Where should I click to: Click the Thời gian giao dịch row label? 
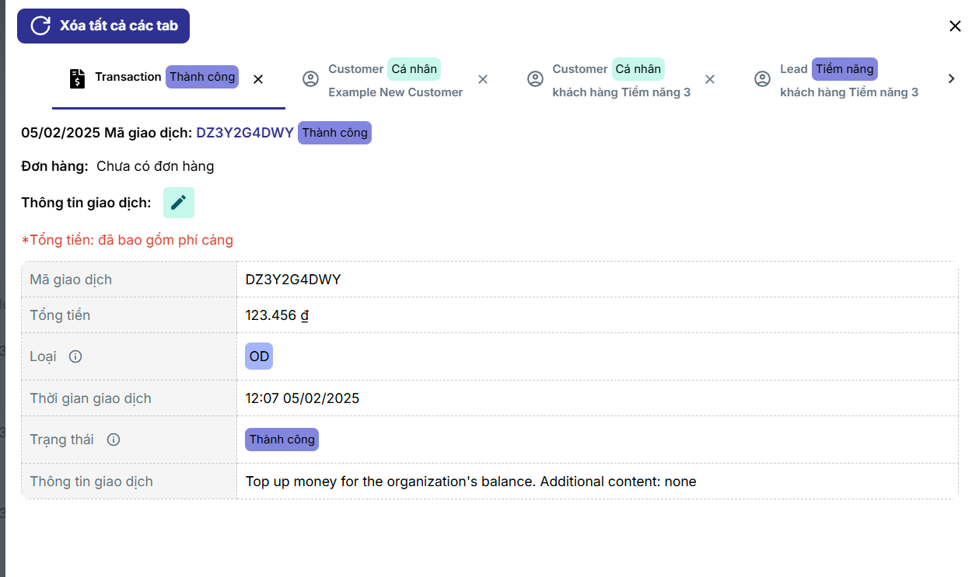coord(91,398)
